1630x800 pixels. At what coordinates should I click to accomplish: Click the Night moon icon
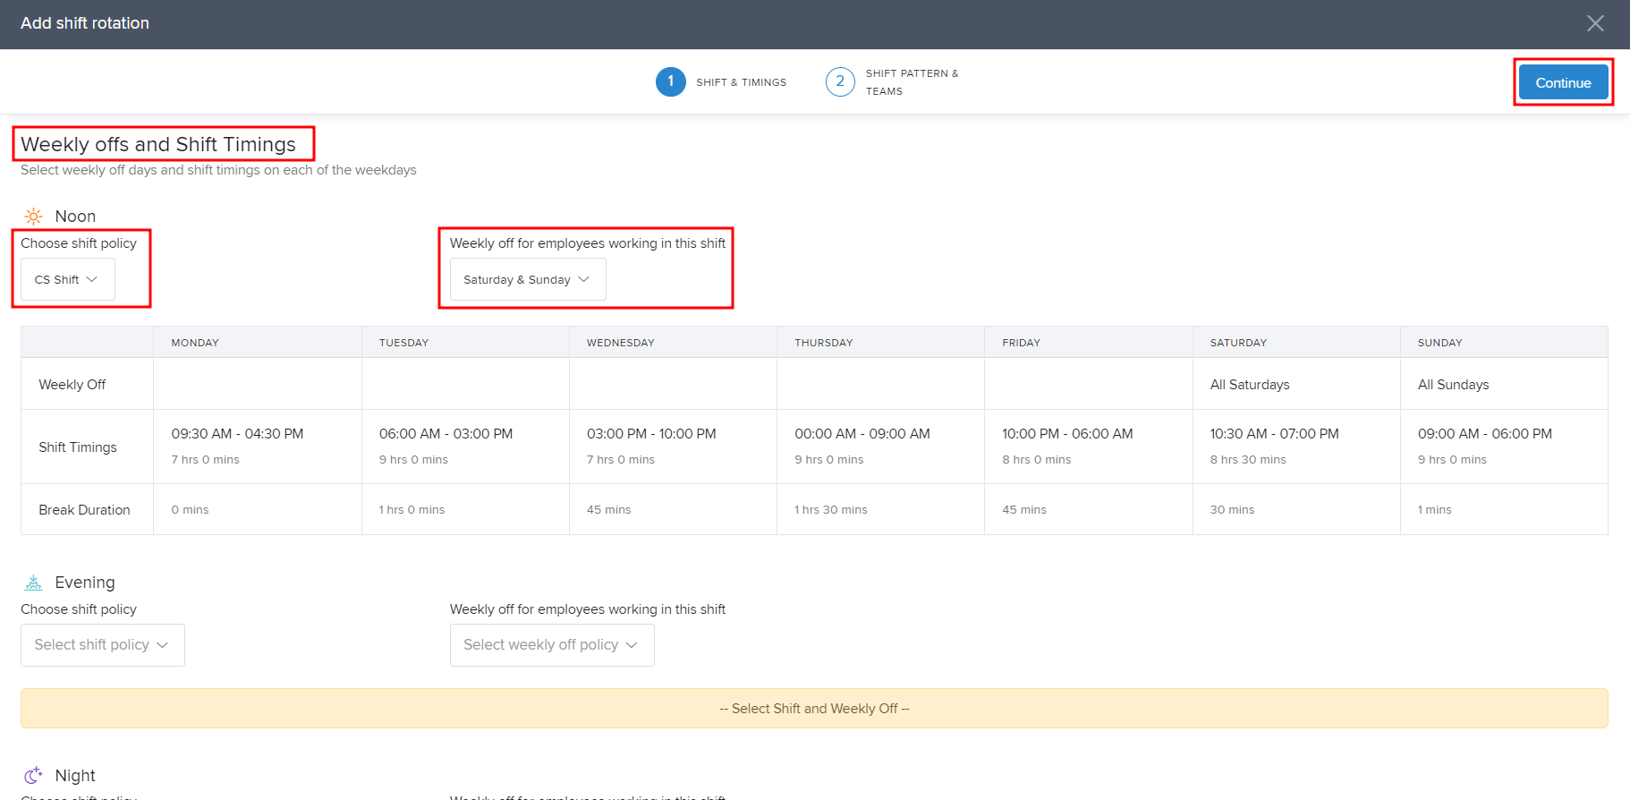33,775
